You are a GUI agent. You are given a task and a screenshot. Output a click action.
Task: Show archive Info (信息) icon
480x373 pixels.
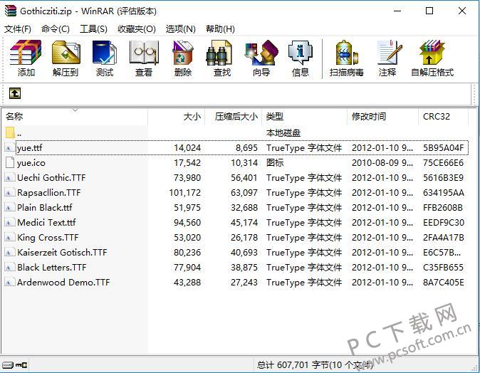point(301,53)
